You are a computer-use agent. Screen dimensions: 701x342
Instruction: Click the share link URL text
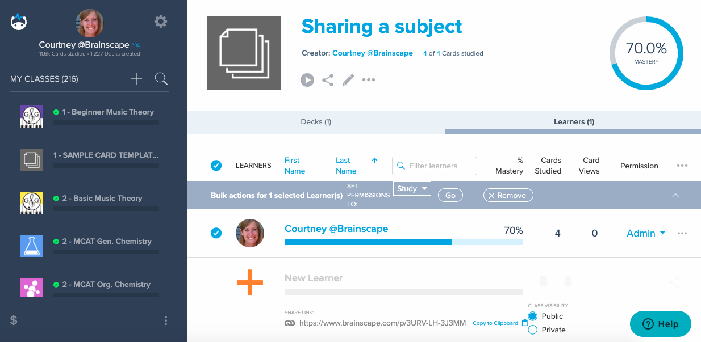pyautogui.click(x=382, y=323)
